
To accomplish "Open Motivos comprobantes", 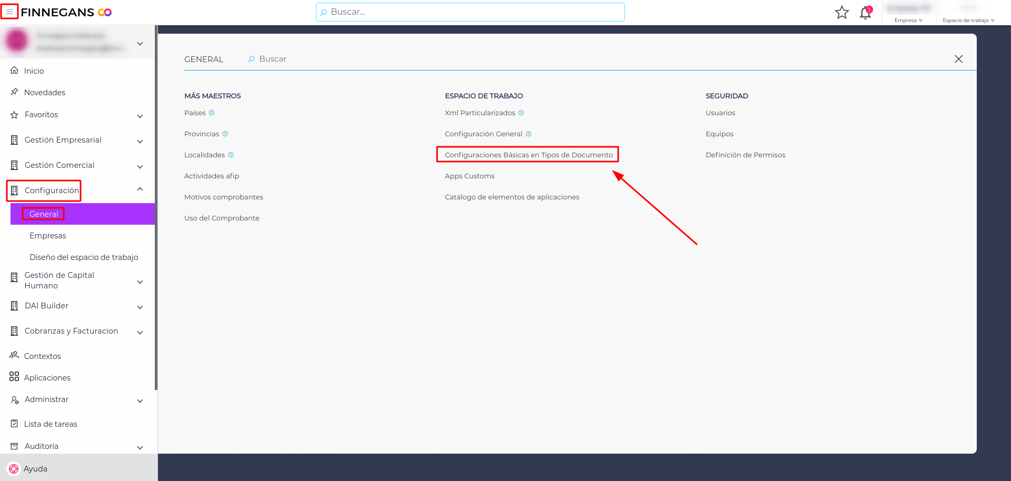I will click(x=224, y=197).
